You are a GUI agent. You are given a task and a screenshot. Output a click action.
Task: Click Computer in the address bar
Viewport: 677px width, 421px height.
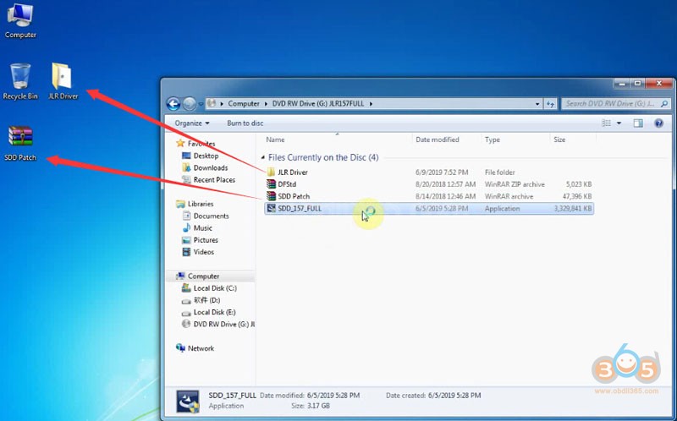[x=244, y=103]
